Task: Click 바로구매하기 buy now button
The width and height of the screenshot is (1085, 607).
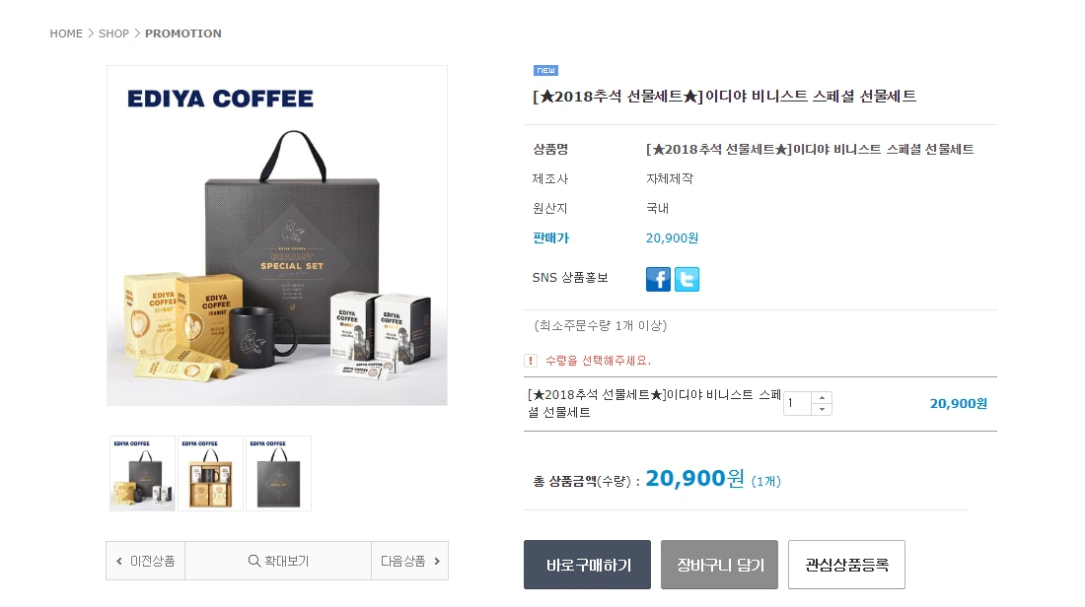Action: pos(588,565)
